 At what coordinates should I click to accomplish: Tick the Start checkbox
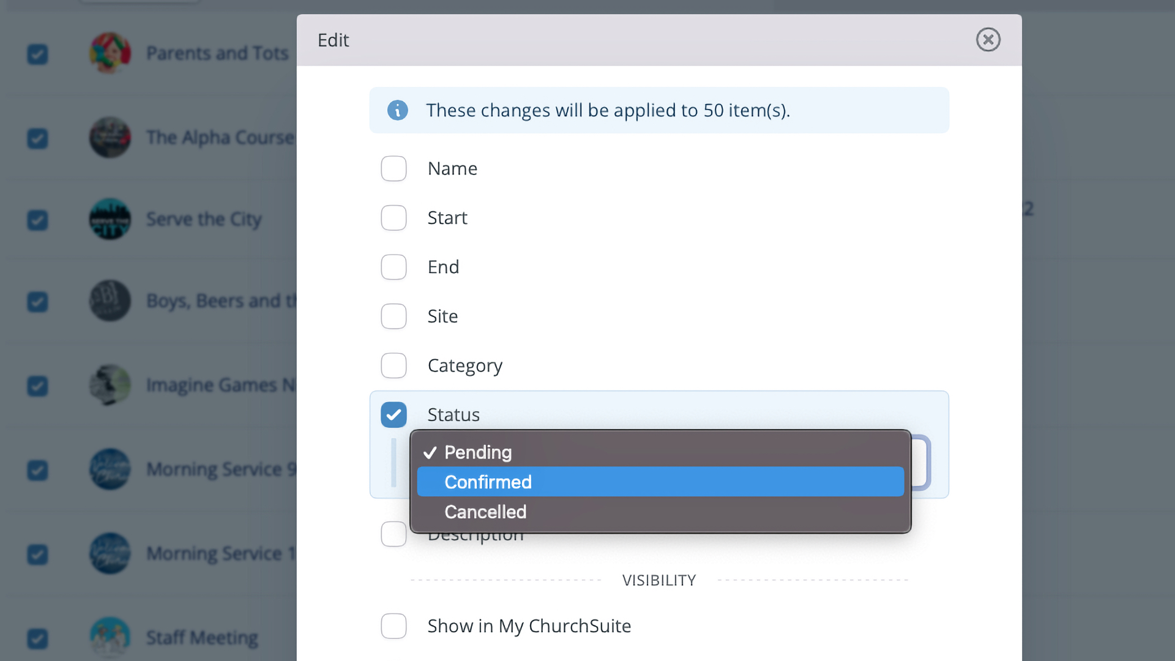point(394,218)
